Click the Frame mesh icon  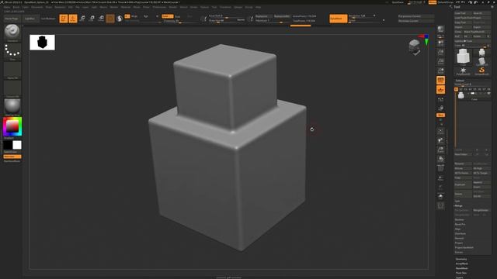(x=440, y=131)
